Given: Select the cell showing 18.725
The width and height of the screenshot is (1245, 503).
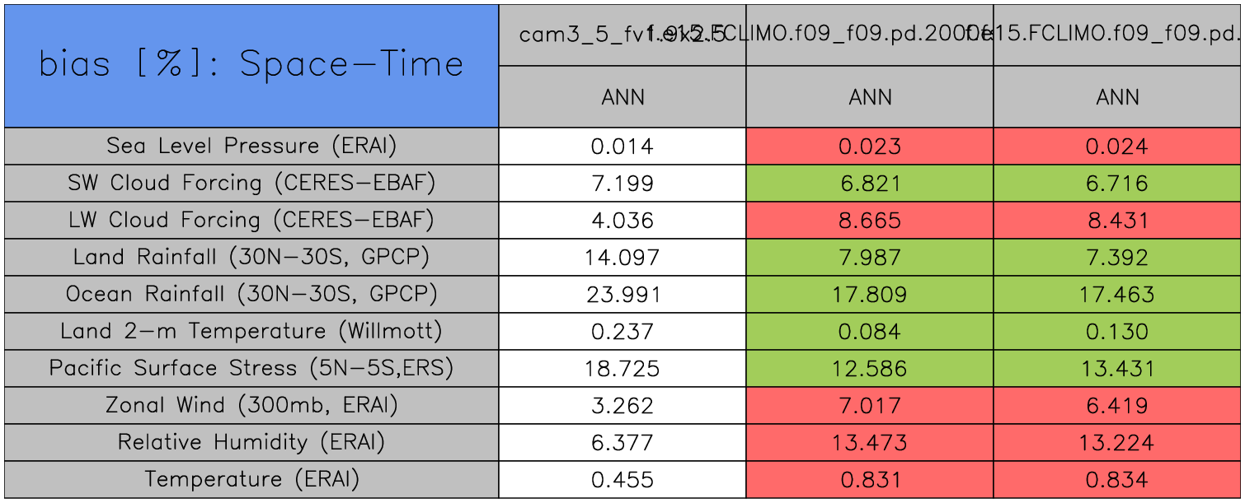Looking at the screenshot, I should (x=622, y=369).
